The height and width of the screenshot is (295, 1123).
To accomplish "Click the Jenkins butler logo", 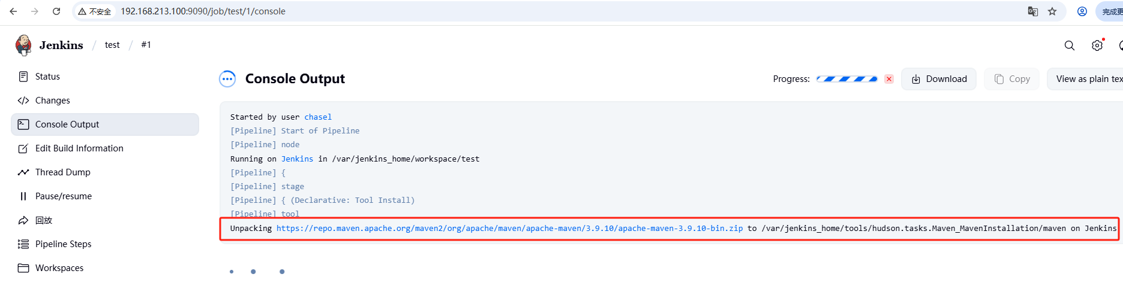I will (23, 45).
